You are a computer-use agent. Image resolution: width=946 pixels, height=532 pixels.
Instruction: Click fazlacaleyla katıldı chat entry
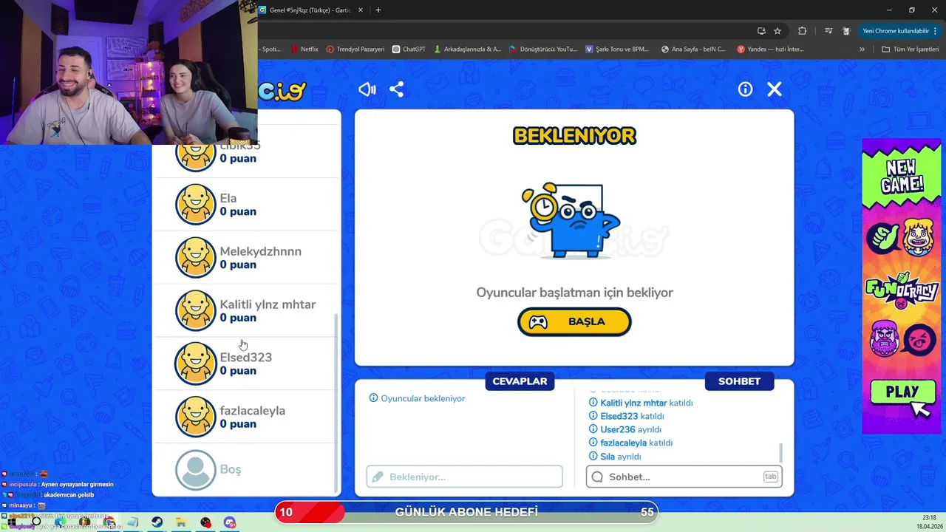point(630,443)
